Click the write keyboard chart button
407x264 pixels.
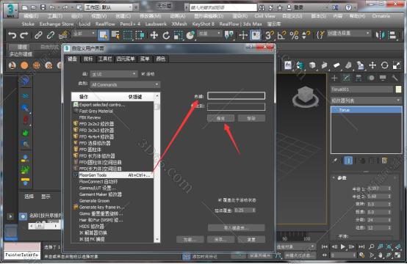pos(237,228)
